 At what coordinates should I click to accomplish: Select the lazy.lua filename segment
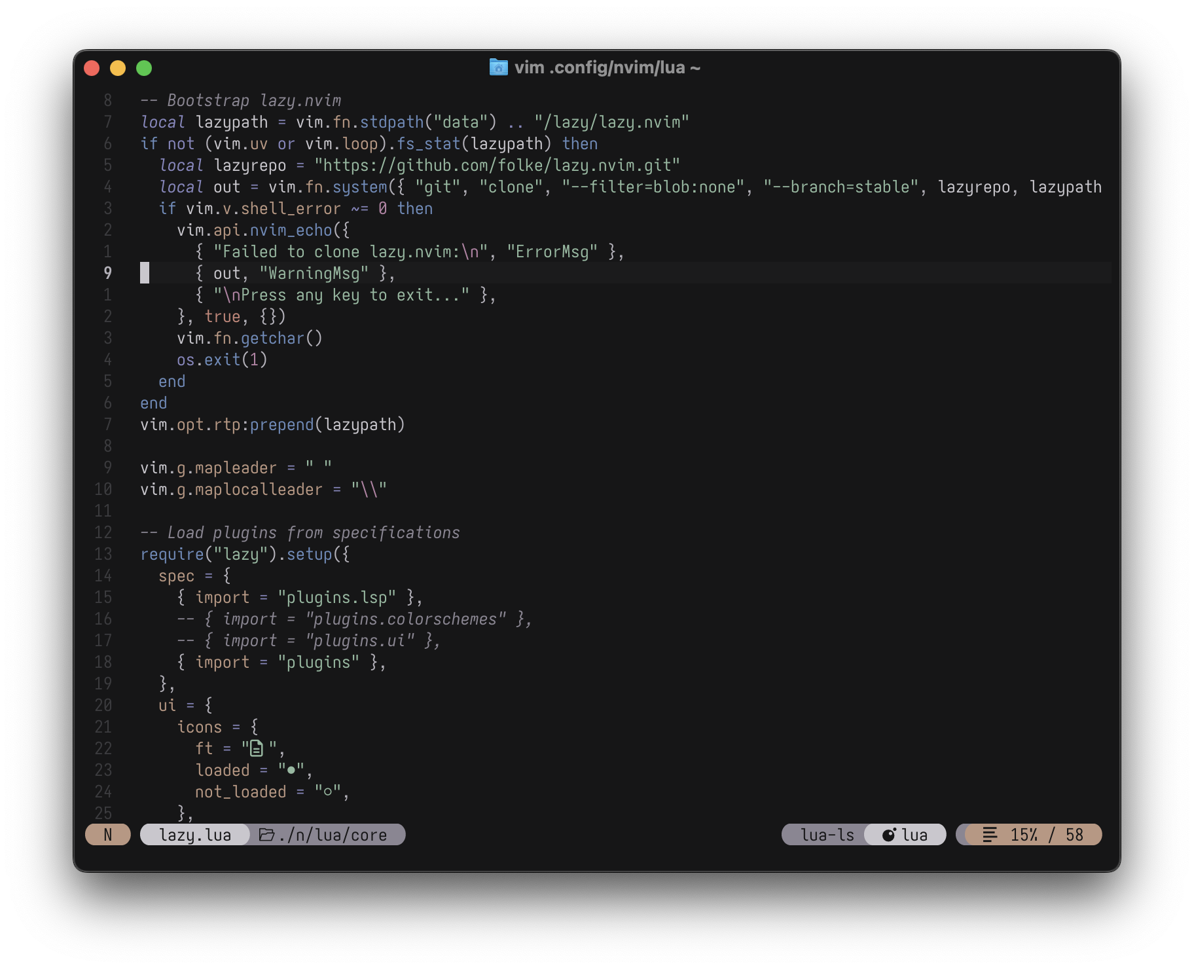point(194,834)
